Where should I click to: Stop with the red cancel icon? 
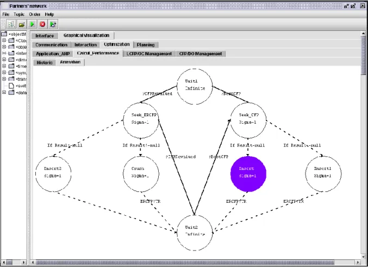42,24
